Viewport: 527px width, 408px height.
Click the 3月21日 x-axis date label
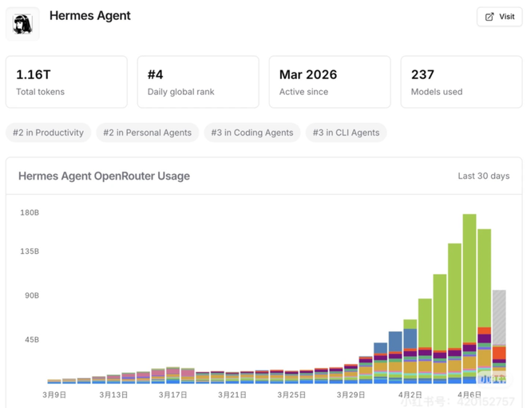click(x=232, y=394)
